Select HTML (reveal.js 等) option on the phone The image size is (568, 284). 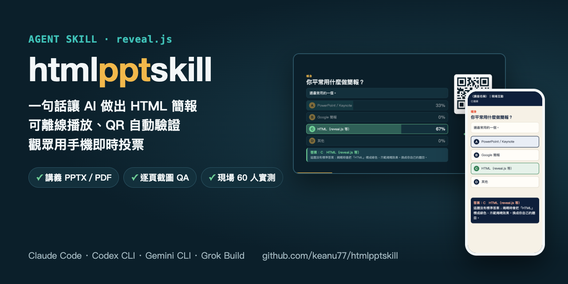click(x=505, y=169)
